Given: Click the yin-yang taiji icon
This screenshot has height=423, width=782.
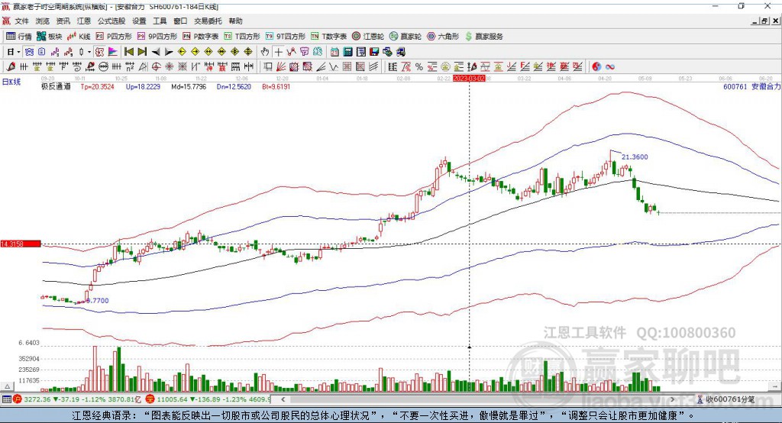Looking at the screenshot, I should [596, 67].
